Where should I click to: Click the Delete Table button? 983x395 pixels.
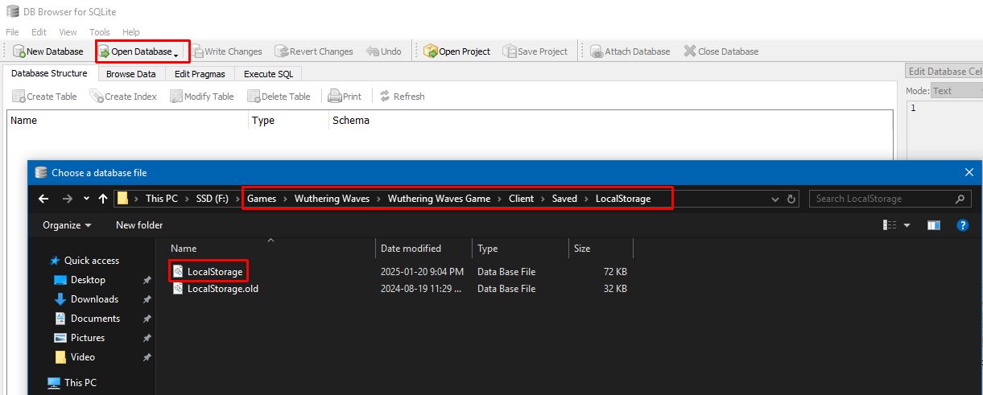tap(279, 97)
